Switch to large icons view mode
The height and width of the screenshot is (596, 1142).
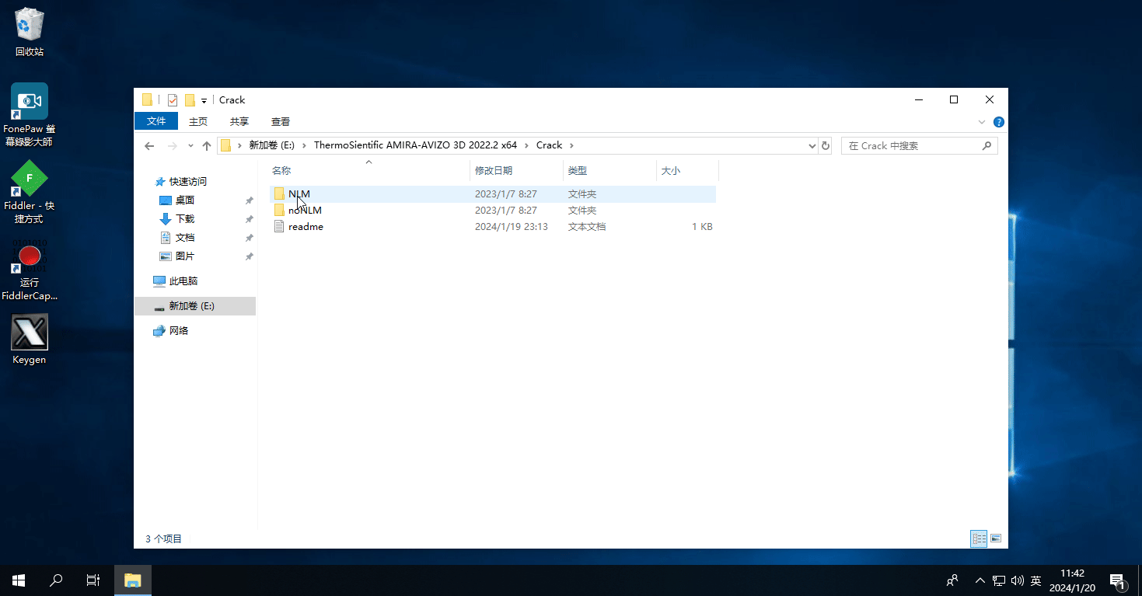click(995, 538)
